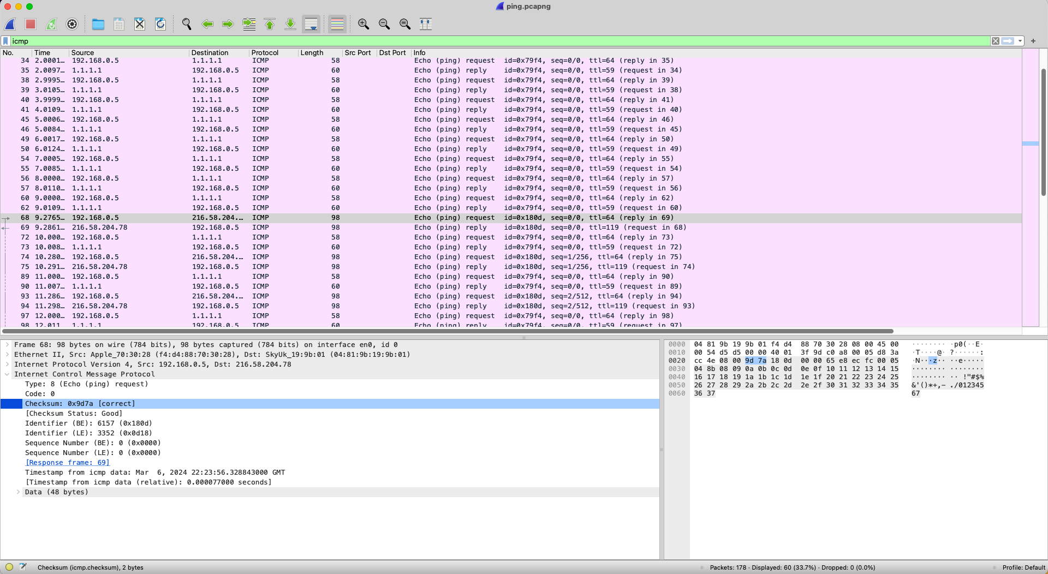Open display filter bookmark menu
The width and height of the screenshot is (1048, 574).
click(5, 41)
